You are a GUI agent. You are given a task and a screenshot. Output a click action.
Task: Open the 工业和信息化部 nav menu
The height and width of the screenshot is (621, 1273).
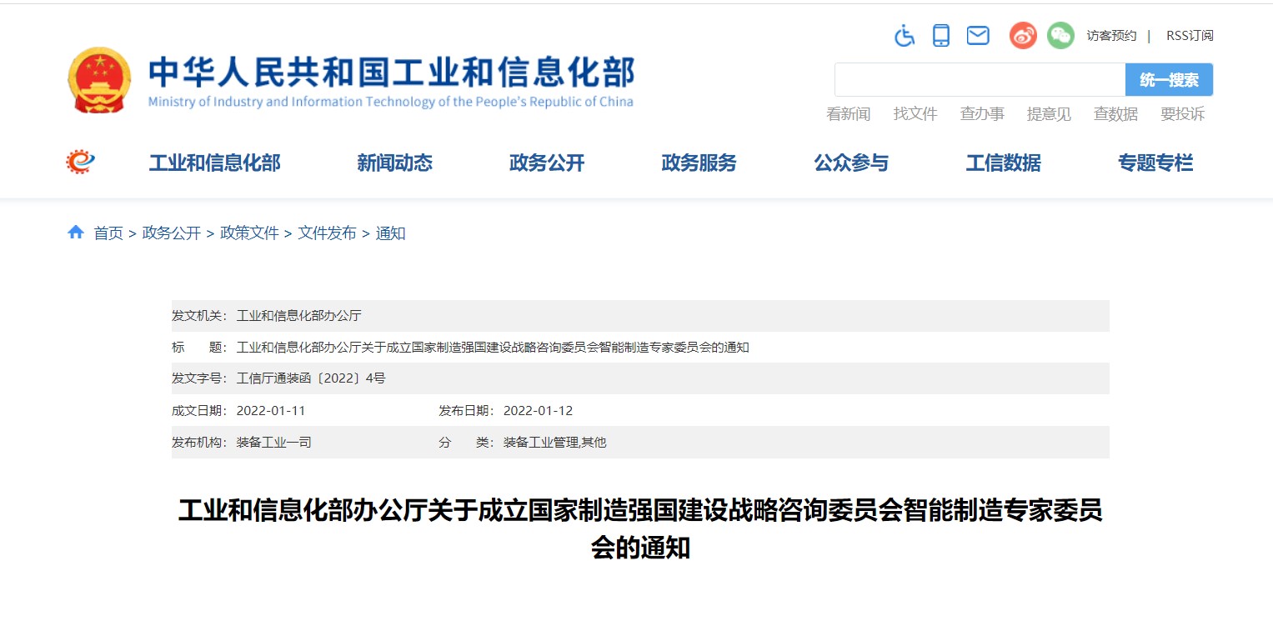214,163
